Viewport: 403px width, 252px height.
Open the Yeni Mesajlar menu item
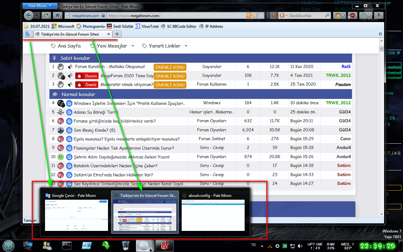(x=109, y=46)
